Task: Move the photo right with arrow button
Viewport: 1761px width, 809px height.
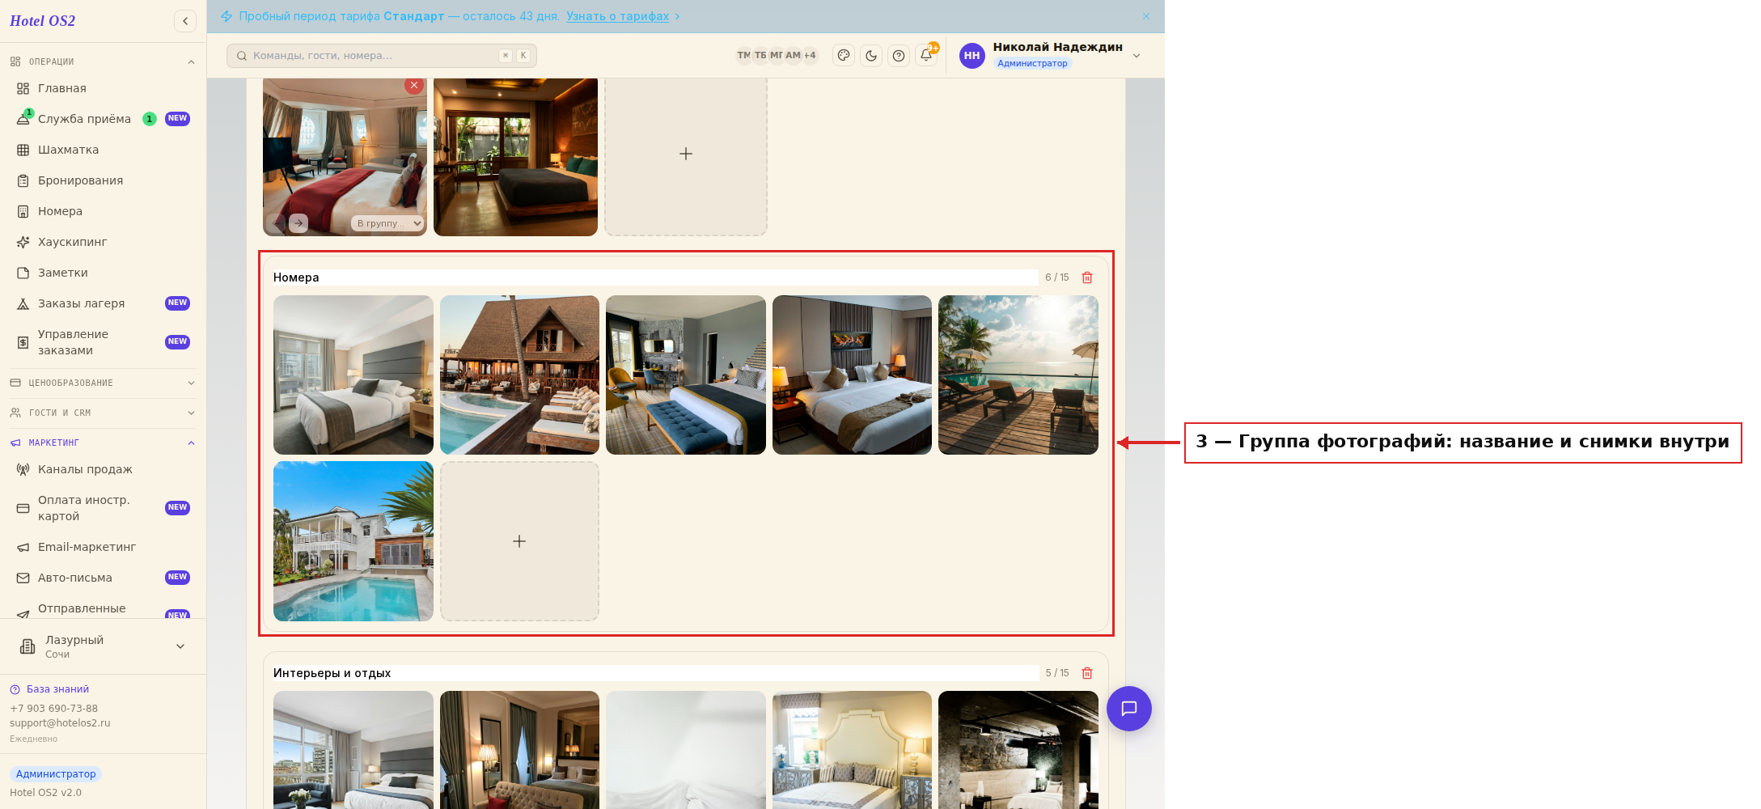Action: tap(298, 223)
